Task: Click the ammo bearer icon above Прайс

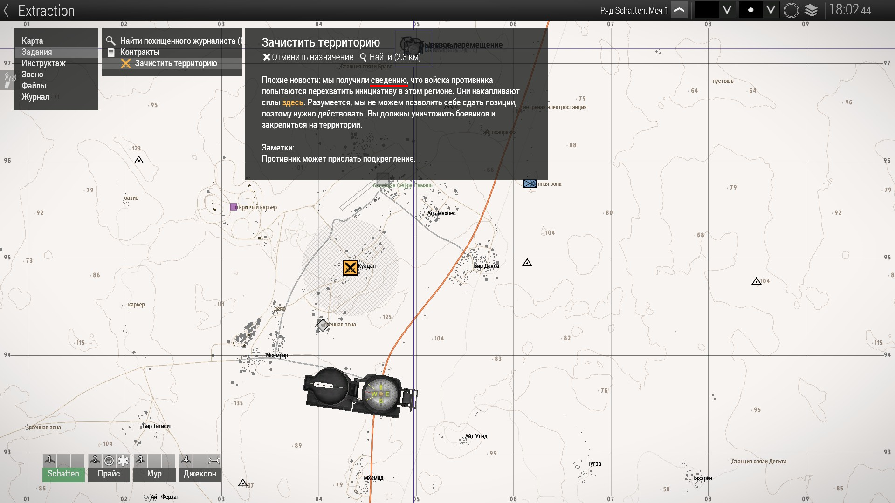Action: click(x=109, y=461)
